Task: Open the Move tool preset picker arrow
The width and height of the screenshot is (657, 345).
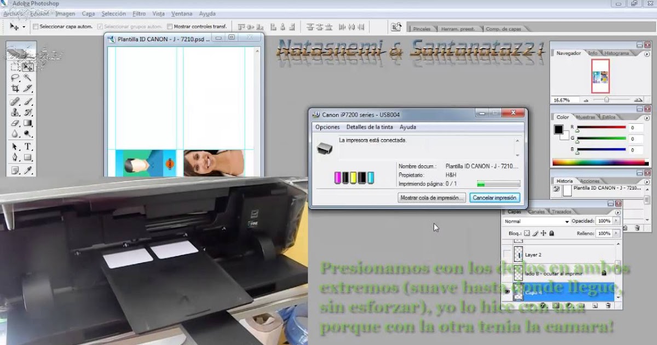Action: pyautogui.click(x=24, y=26)
